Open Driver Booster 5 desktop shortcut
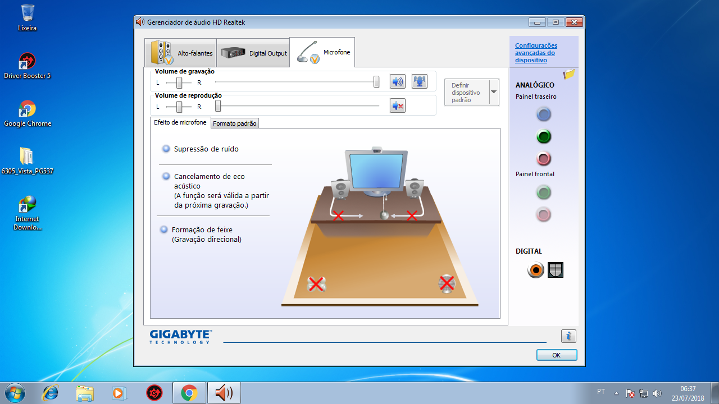The height and width of the screenshot is (404, 719). click(27, 65)
